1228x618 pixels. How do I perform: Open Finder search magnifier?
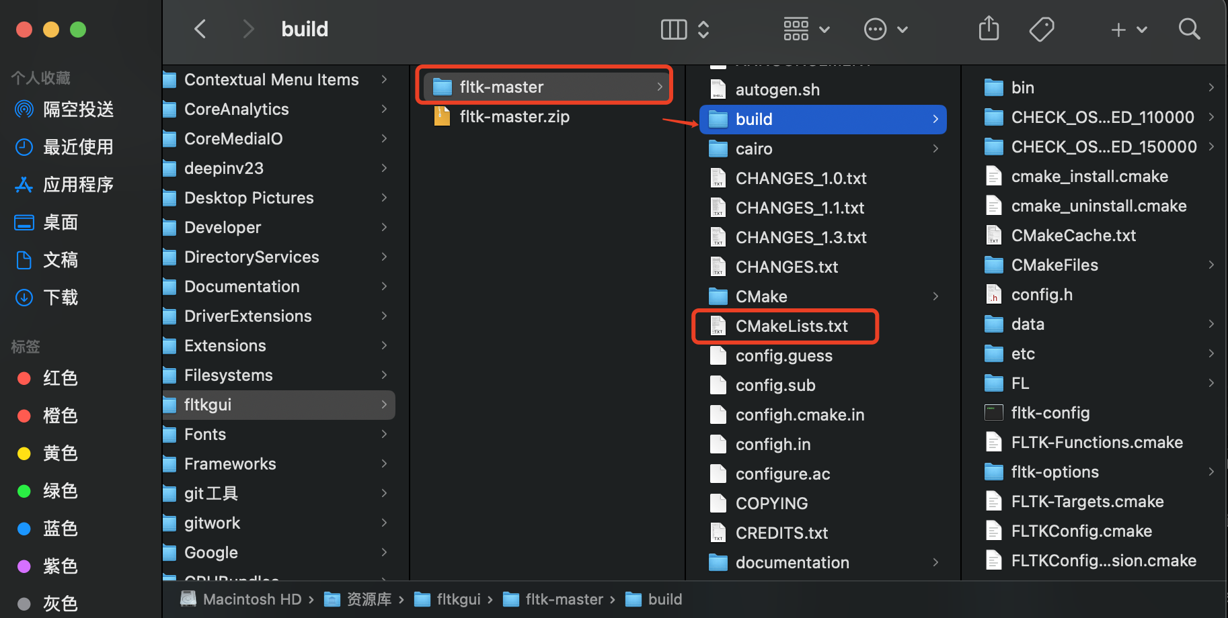tap(1189, 29)
